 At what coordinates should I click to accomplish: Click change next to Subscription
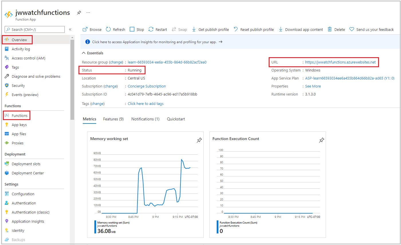[110, 86]
